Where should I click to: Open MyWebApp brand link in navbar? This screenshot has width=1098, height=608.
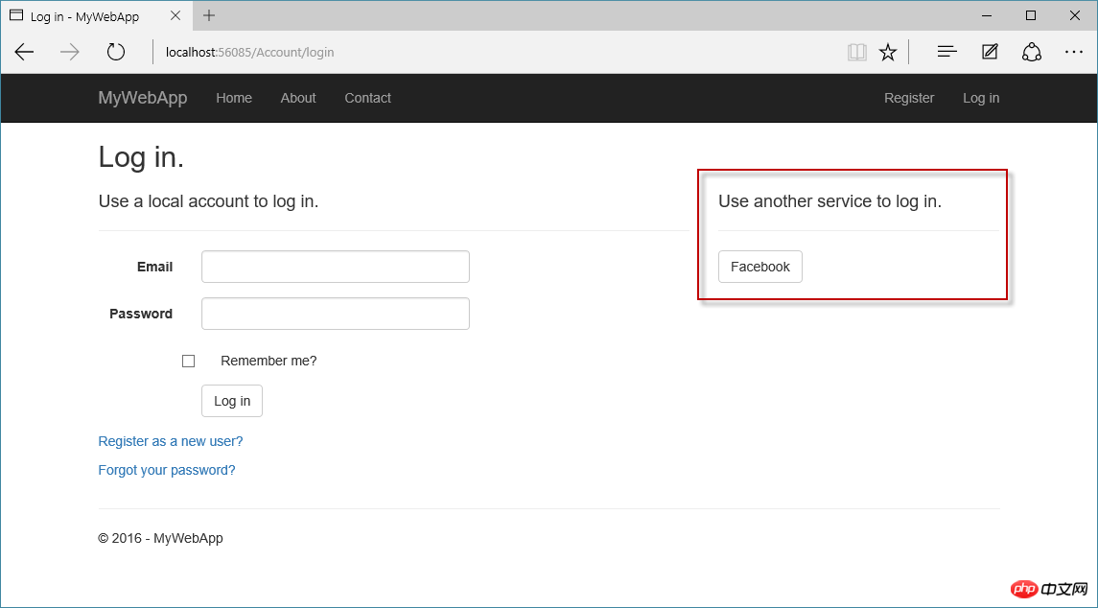click(143, 98)
